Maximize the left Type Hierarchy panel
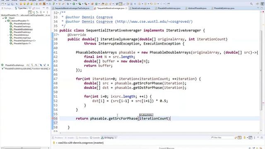265x149 pixels. [x=47, y=8]
